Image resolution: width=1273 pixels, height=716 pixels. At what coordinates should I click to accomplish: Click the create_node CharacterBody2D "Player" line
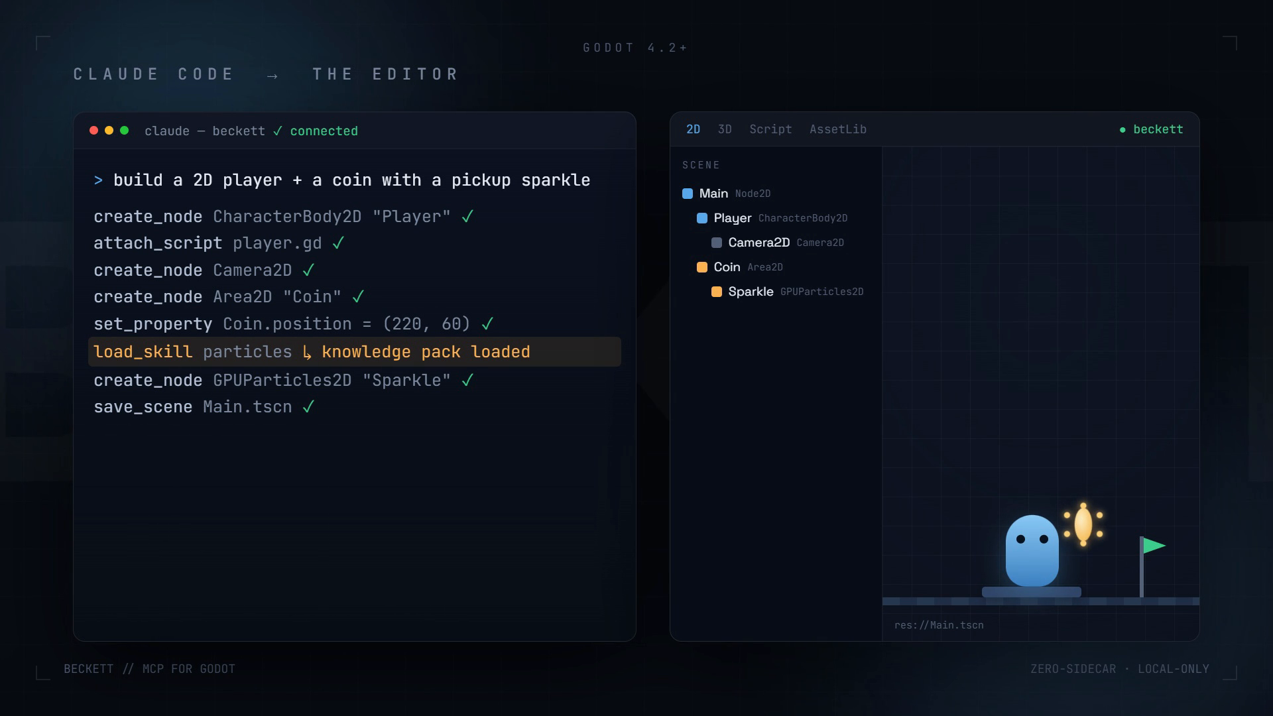pyautogui.click(x=284, y=217)
